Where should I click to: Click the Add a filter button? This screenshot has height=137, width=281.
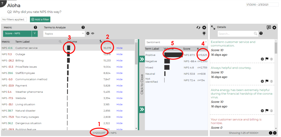[40, 19]
